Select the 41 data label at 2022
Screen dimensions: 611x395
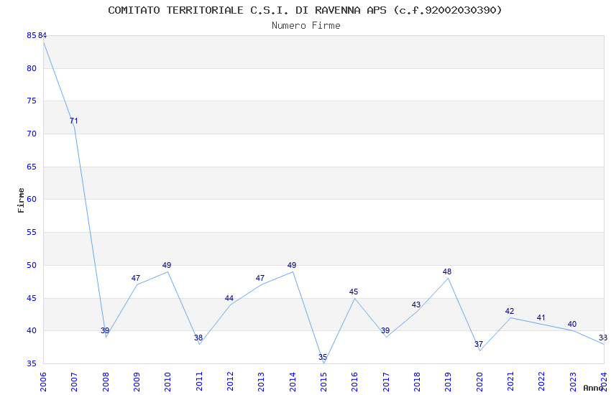click(x=541, y=318)
